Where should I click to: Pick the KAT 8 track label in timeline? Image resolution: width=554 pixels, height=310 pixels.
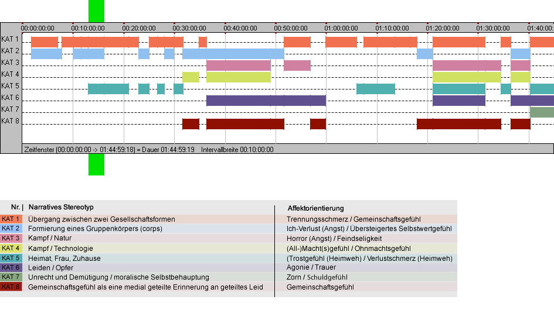(x=10, y=121)
